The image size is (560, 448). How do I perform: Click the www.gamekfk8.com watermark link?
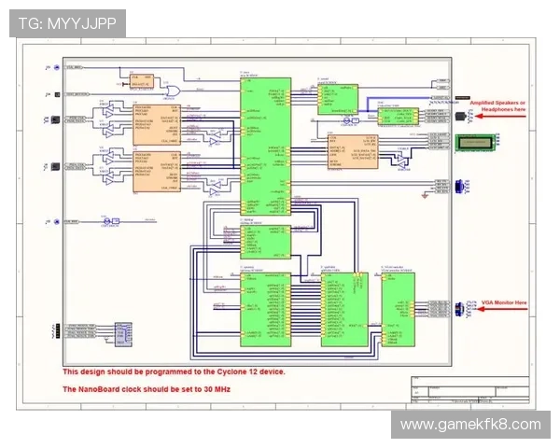pos(470,425)
